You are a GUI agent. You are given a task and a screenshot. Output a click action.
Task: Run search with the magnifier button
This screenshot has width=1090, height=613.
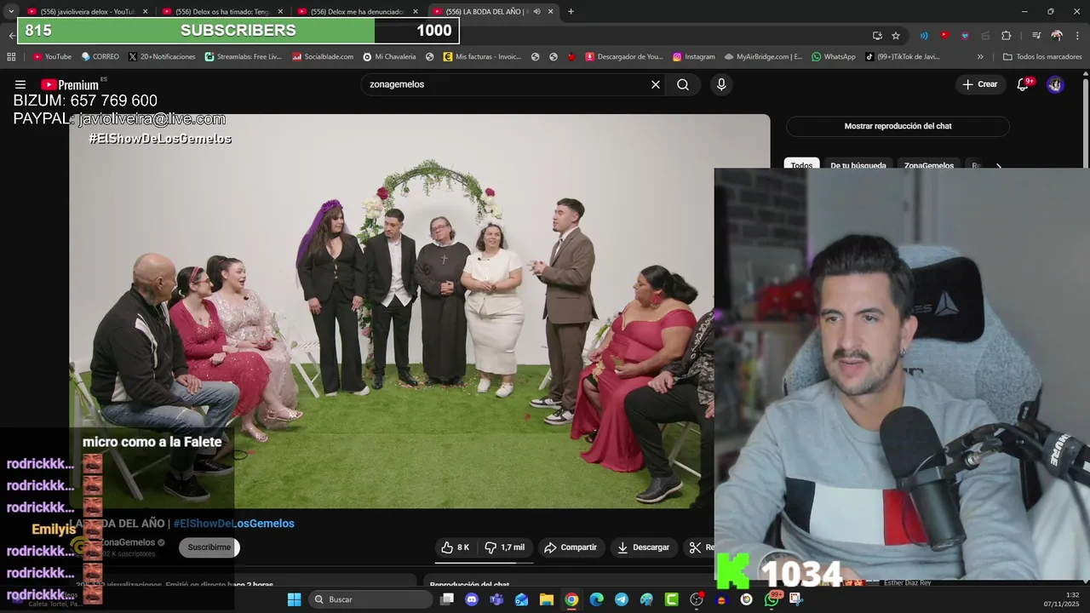click(x=683, y=84)
